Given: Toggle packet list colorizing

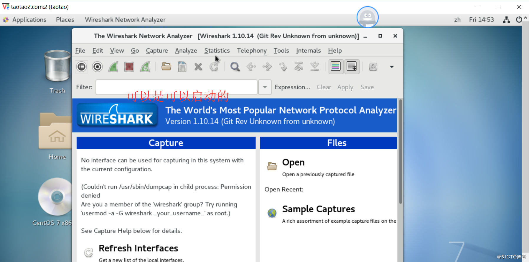Looking at the screenshot, I should (x=336, y=66).
